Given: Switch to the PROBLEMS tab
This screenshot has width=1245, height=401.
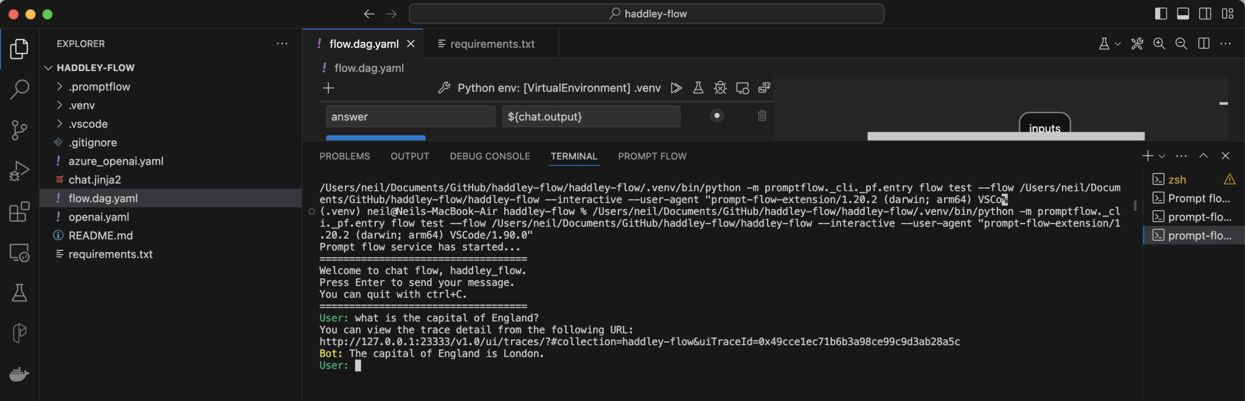Looking at the screenshot, I should (344, 156).
